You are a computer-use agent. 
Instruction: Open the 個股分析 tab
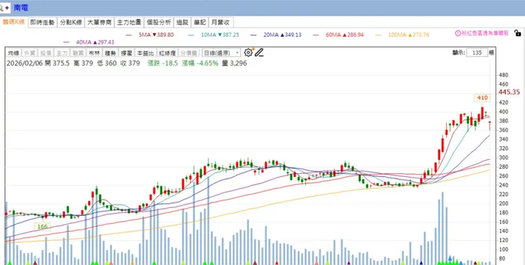pos(159,23)
